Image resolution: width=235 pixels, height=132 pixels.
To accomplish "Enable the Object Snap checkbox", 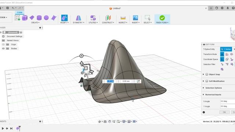I will pos(207,74).
